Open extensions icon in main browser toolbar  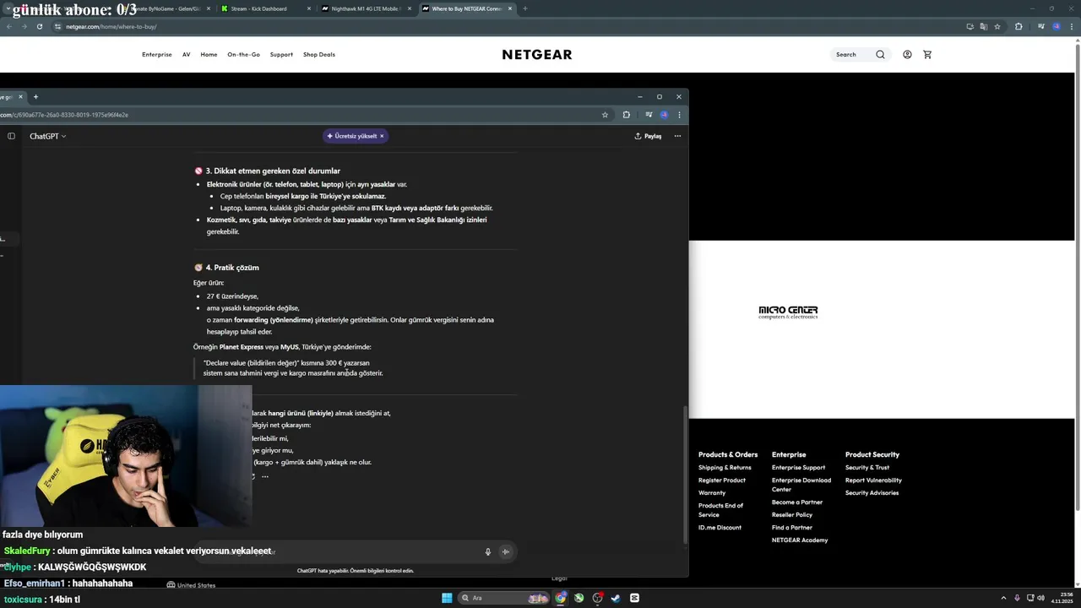pos(1019,27)
